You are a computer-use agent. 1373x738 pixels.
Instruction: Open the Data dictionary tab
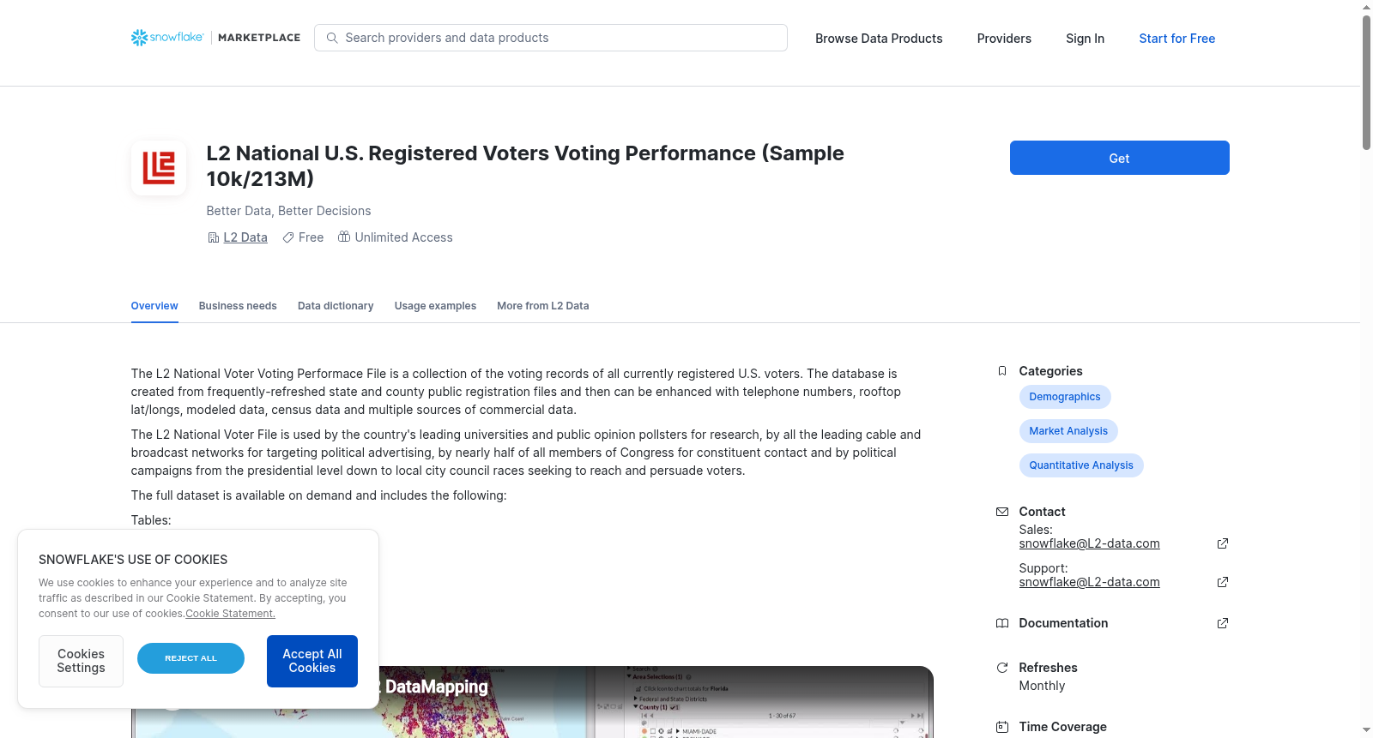[336, 306]
